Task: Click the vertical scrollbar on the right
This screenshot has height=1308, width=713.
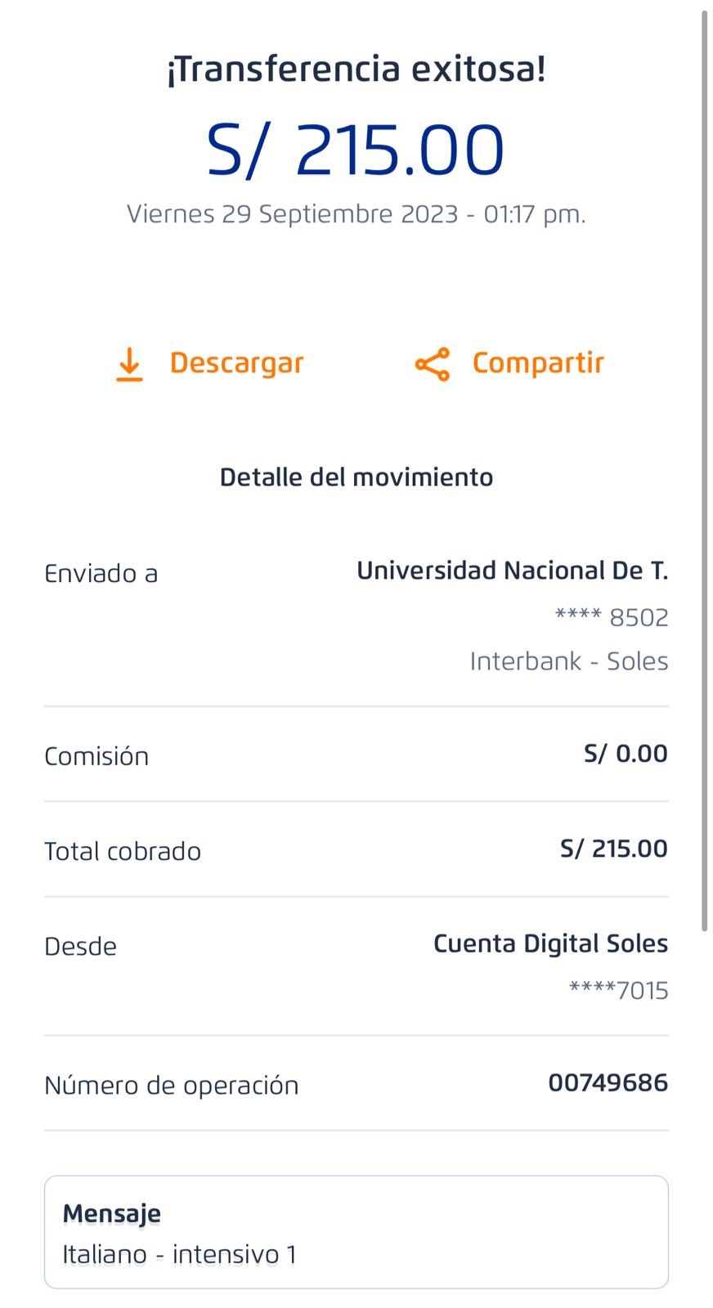Action: tap(704, 470)
